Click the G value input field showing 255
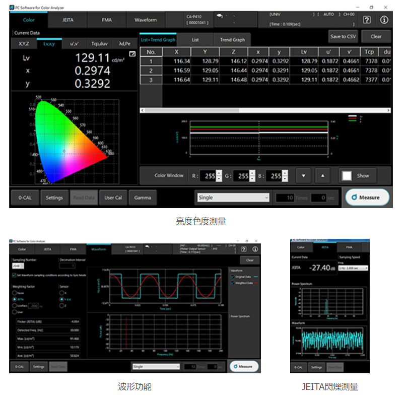Screen dimensions: 404x403 241,176
